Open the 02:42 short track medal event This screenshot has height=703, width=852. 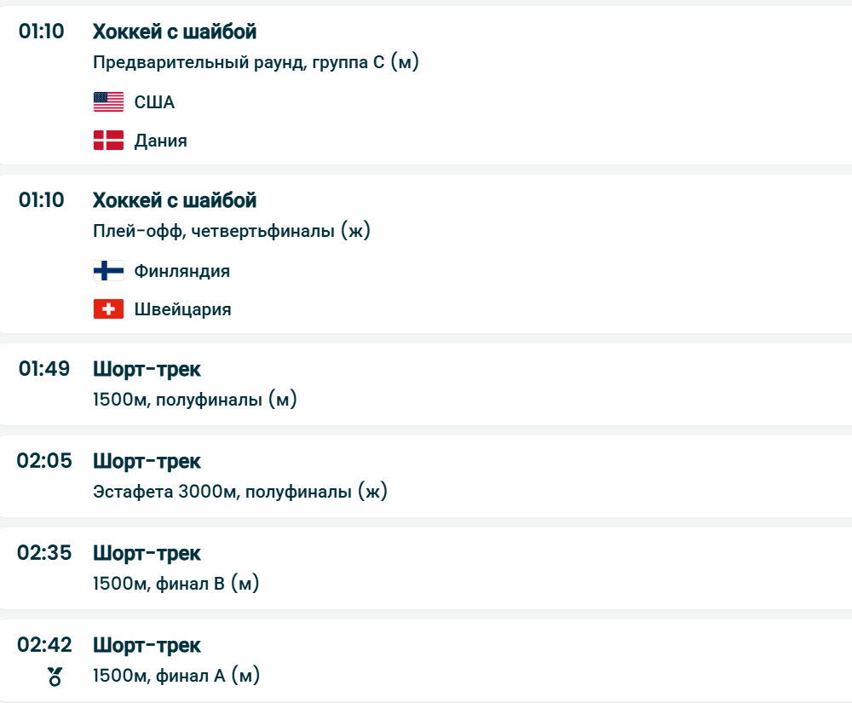[x=147, y=646]
